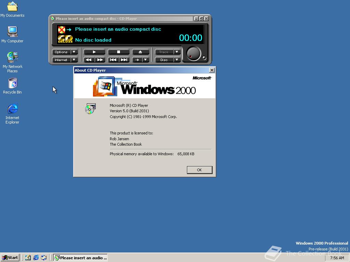Viewport: 350px width, 262px height.
Task: Click "Please insert an audio compact disc" display text
Action: [x=118, y=29]
